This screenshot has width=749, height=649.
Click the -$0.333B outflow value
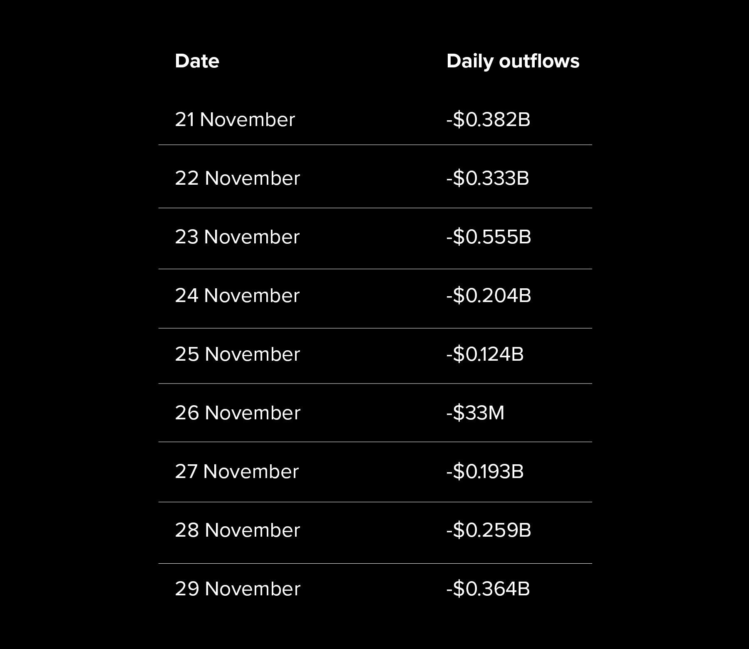coord(487,178)
